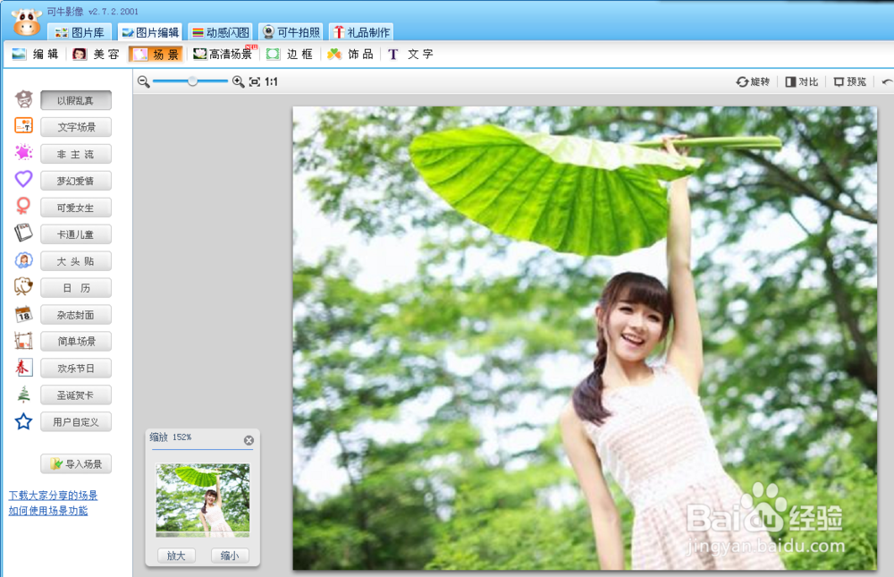Click the 文字场景 category icon
Image resolution: width=894 pixels, height=577 pixels.
coord(23,125)
